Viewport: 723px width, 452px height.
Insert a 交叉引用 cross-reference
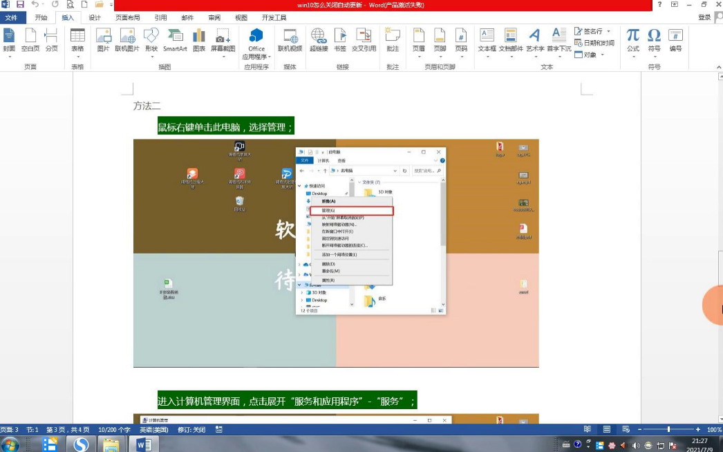tap(364, 40)
